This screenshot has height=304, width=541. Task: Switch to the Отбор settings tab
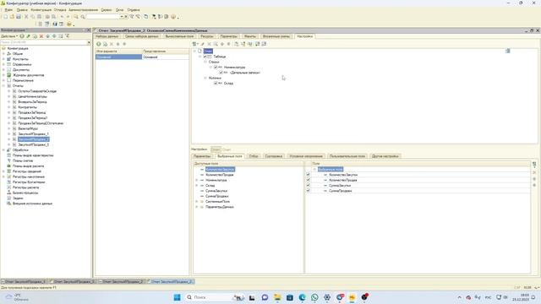coord(254,156)
